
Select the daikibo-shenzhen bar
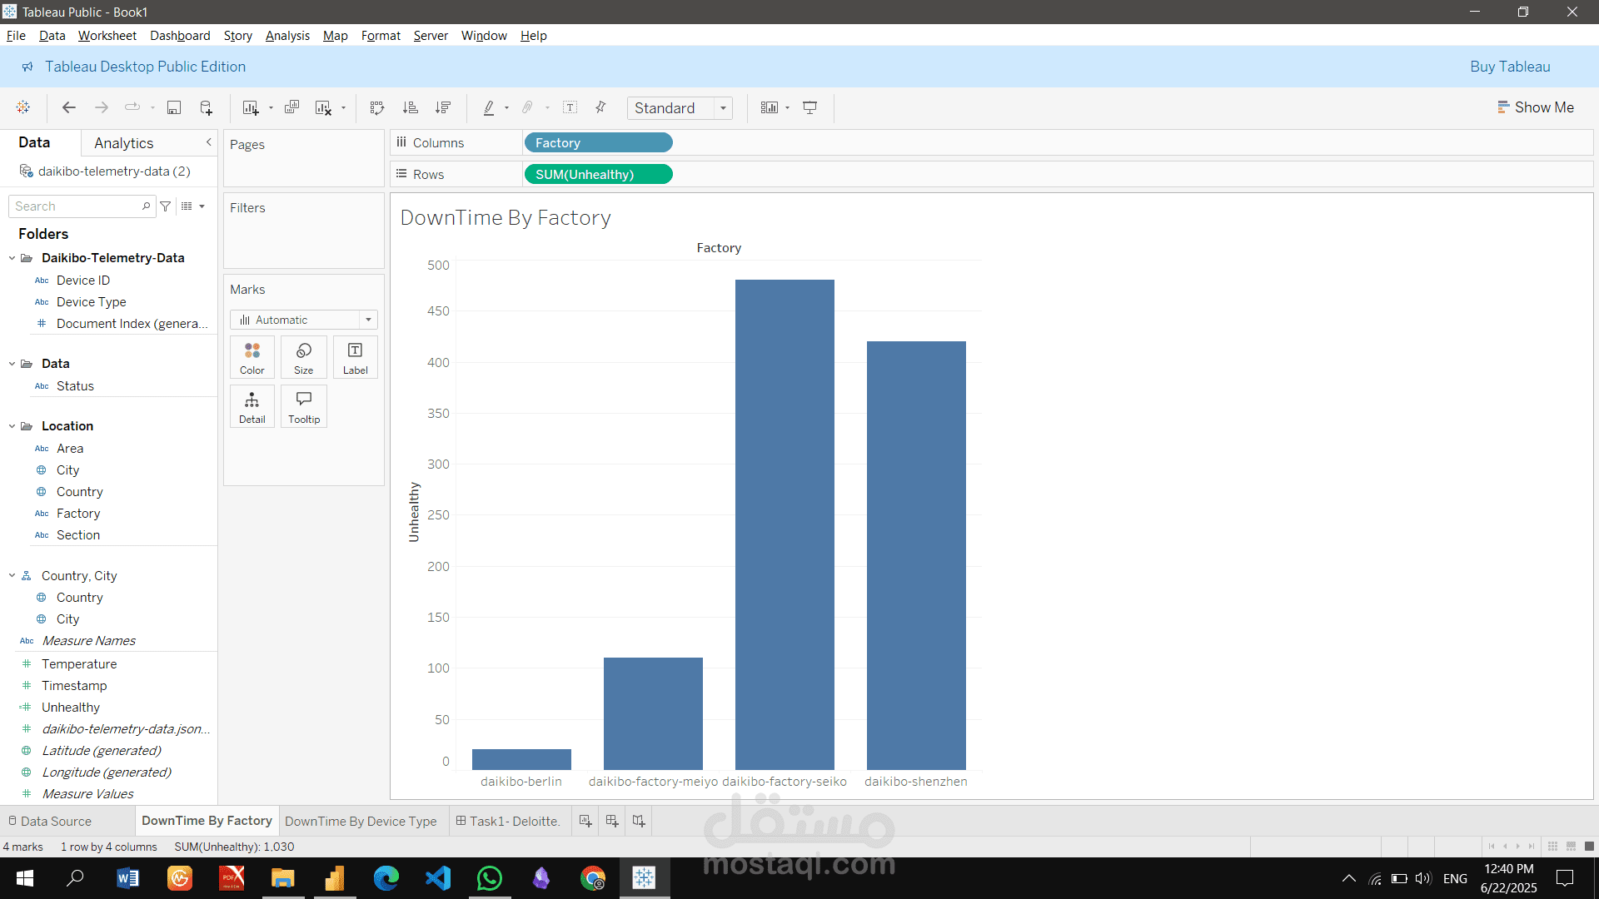pos(916,555)
